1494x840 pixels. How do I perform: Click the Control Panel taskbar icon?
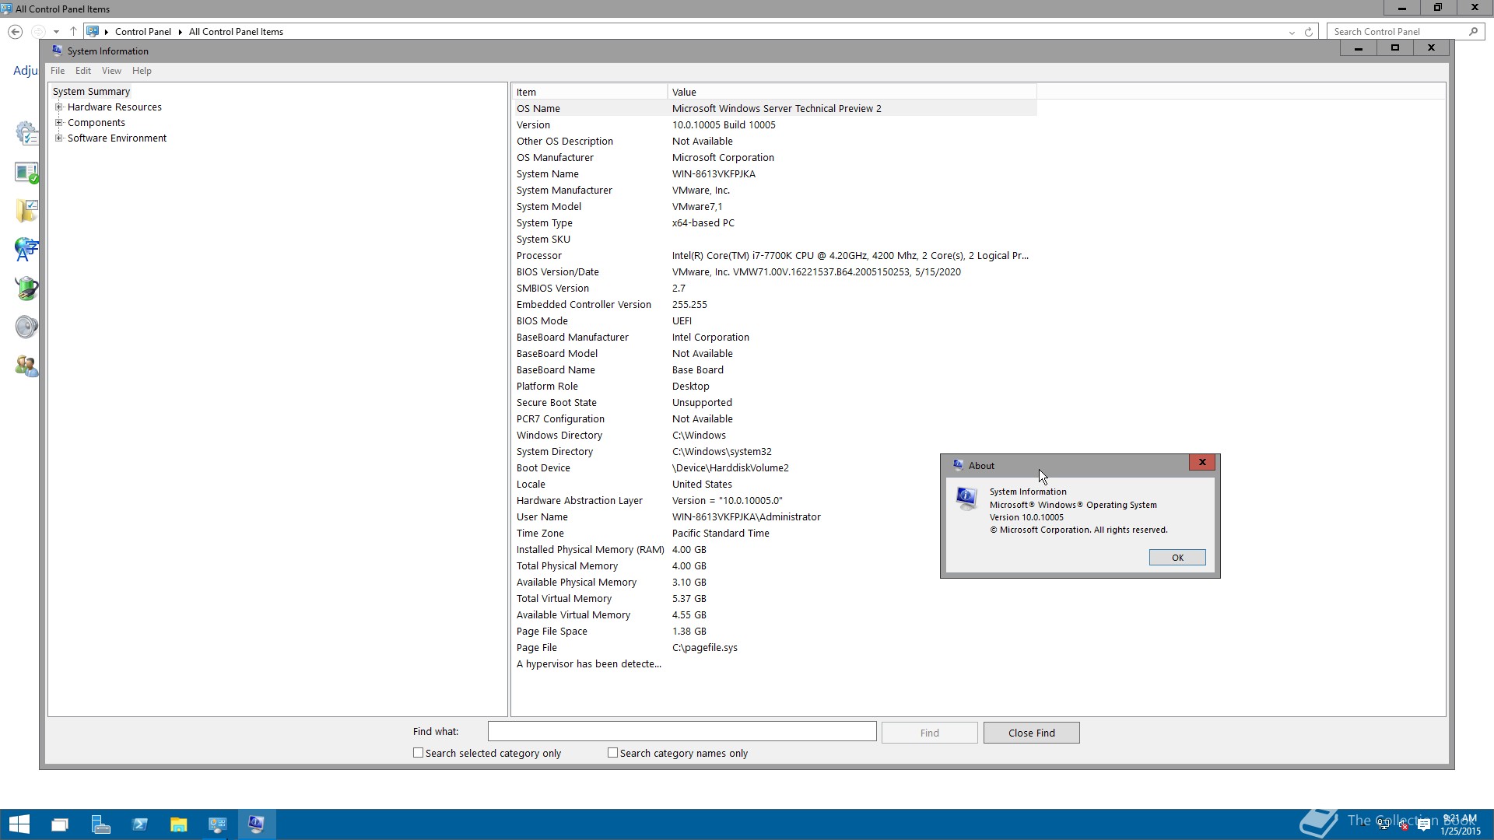pyautogui.click(x=217, y=824)
